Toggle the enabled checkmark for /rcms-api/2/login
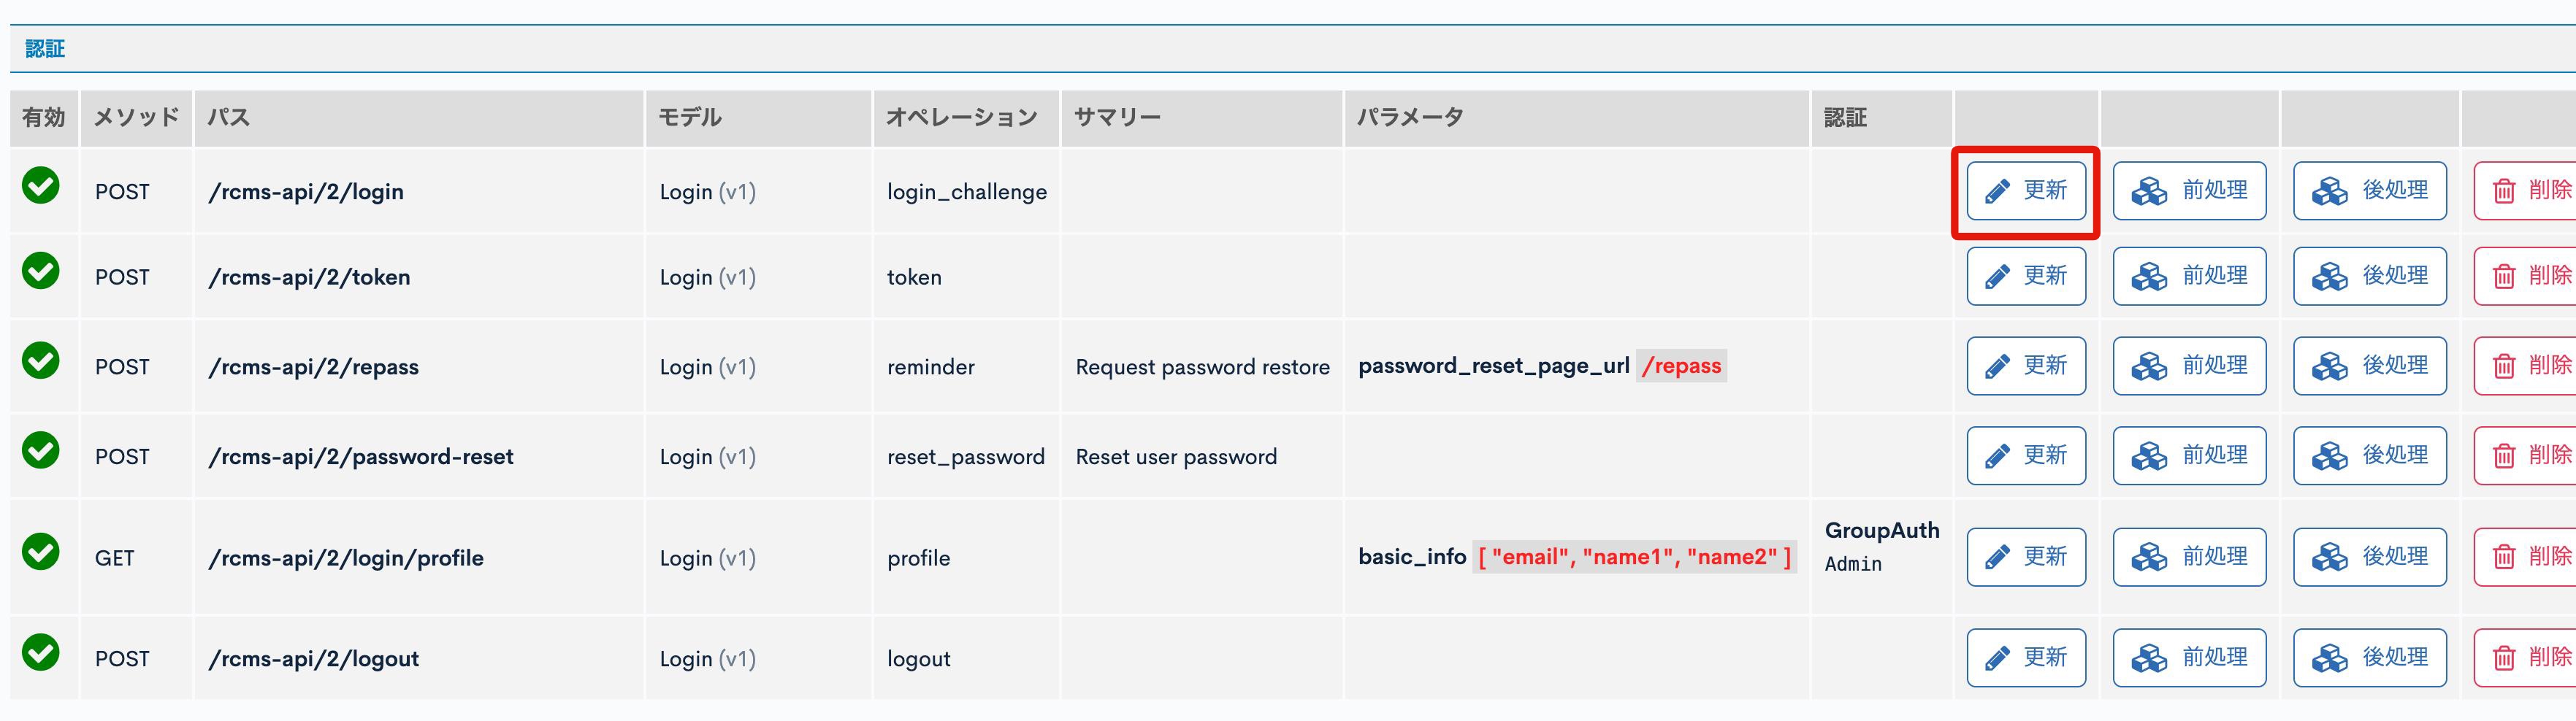The height and width of the screenshot is (721, 2576). pos(41,186)
